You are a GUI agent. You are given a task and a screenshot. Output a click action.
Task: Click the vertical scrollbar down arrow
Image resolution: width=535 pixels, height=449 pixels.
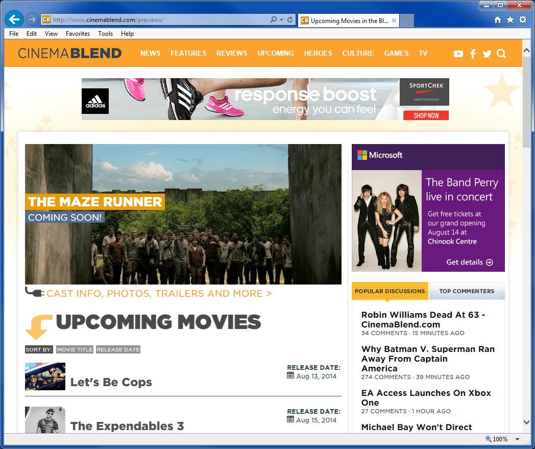pyautogui.click(x=527, y=422)
